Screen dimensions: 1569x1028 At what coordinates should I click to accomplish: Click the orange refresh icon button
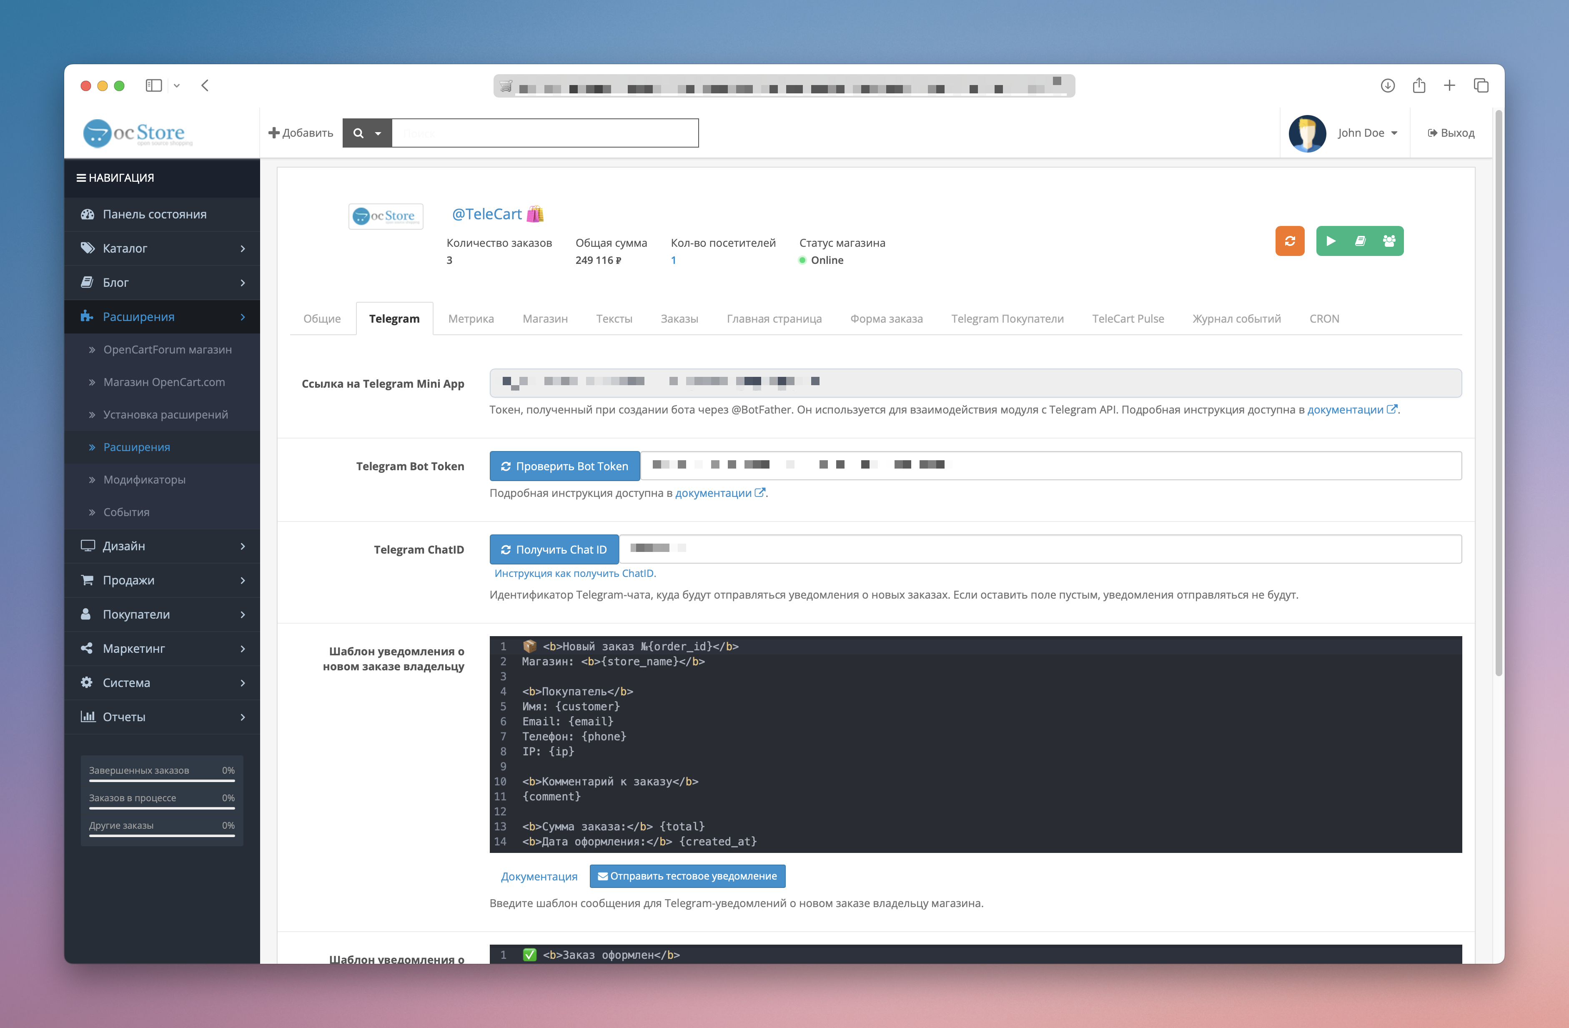(x=1289, y=241)
